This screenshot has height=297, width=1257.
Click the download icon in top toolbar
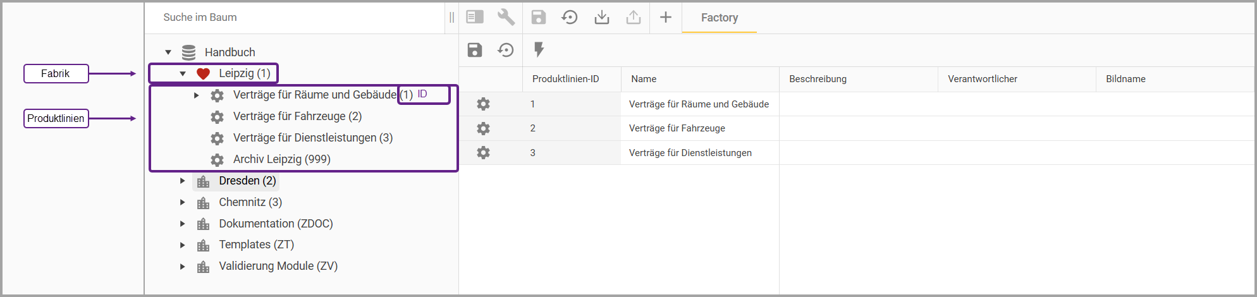click(x=602, y=17)
